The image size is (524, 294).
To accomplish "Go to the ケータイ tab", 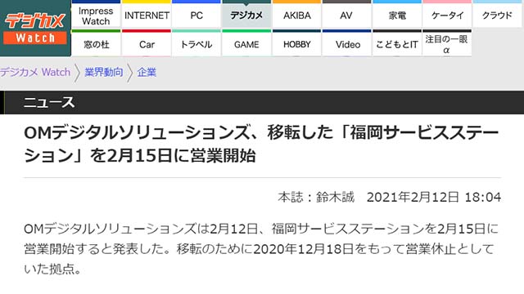I will (x=447, y=15).
